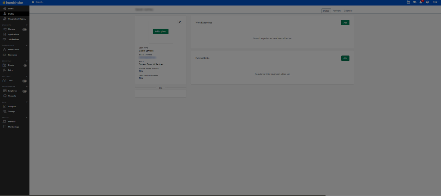Open the Applications icon in sidebar

coord(4,34)
